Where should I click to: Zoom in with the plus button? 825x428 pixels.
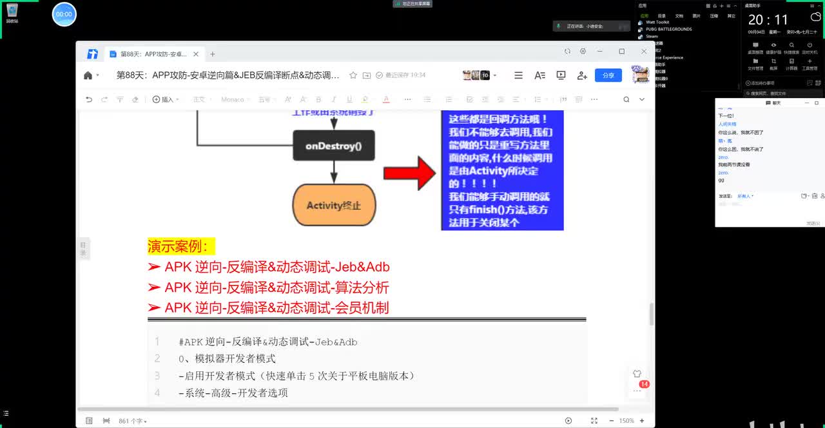[641, 421]
